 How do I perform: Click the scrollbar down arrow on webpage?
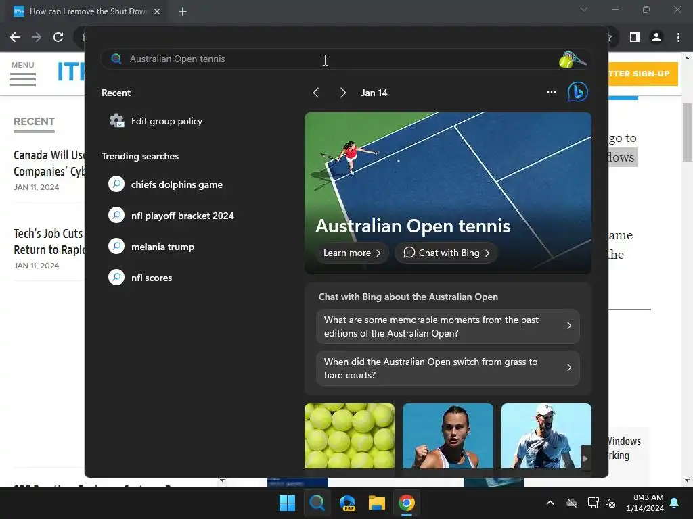tap(688, 480)
